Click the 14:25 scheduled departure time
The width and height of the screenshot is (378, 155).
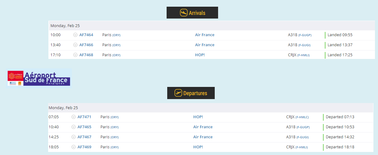54,137
